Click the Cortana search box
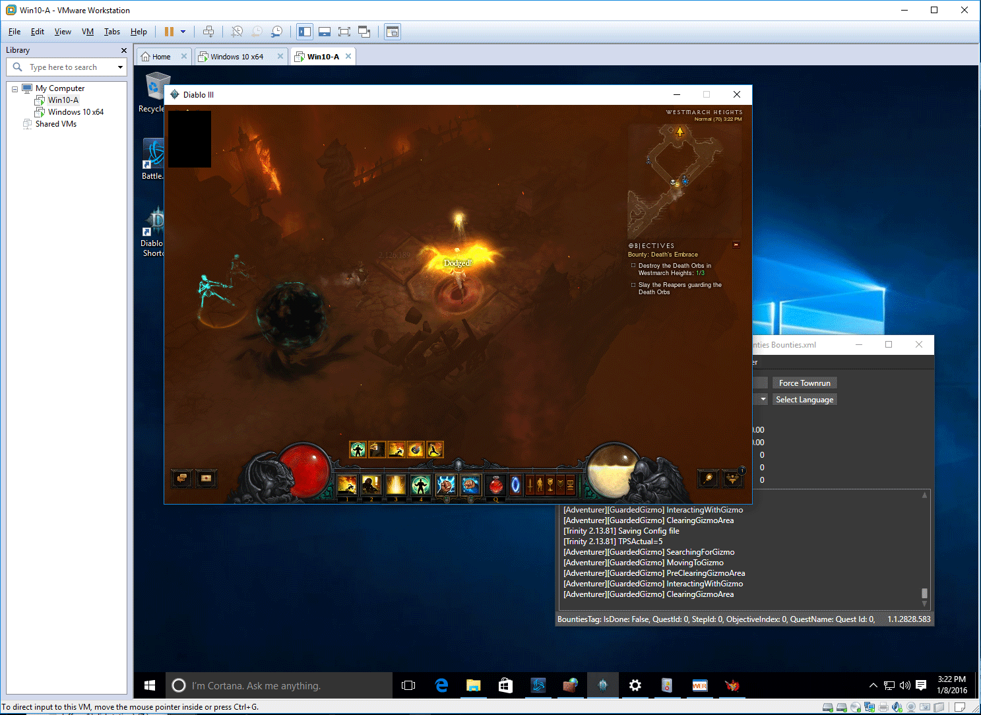The width and height of the screenshot is (981, 715). tap(278, 686)
